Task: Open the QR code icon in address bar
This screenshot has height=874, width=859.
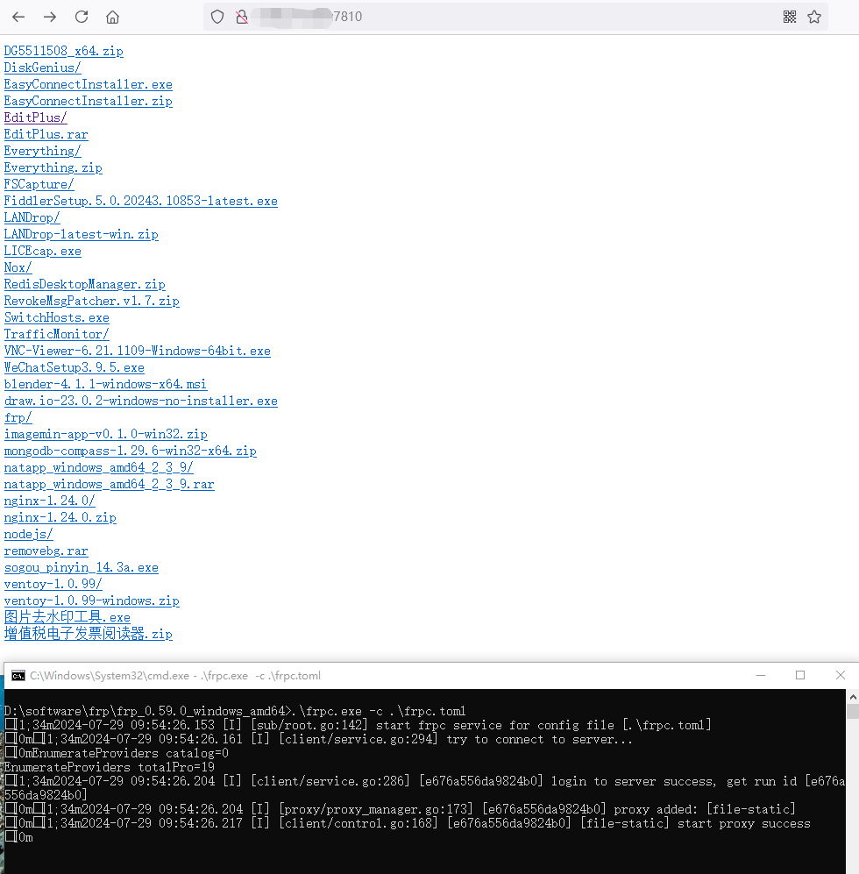Action: [790, 17]
